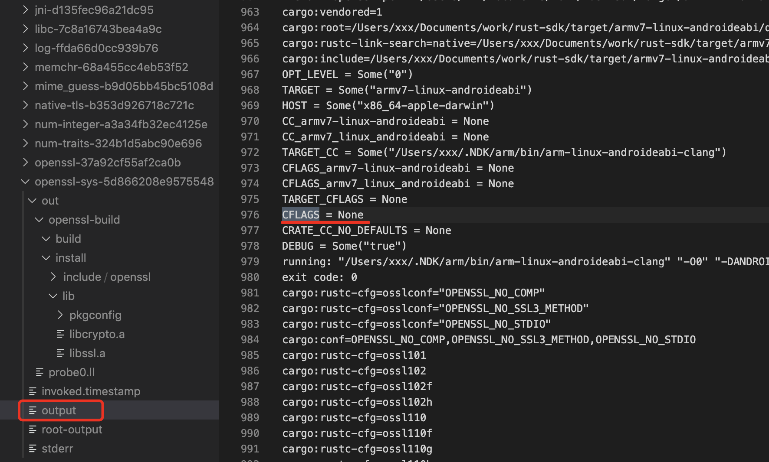Expand the include / openssl folder
The height and width of the screenshot is (462, 769).
pos(53,277)
